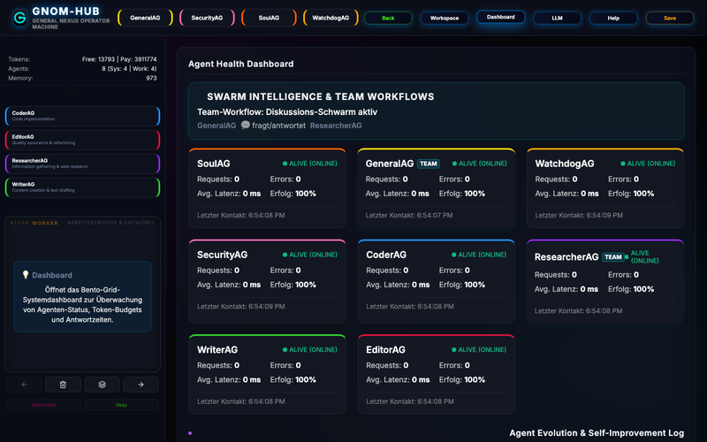Select CoderAG worker in sidebar
This screenshot has height=442, width=707.
click(82, 117)
